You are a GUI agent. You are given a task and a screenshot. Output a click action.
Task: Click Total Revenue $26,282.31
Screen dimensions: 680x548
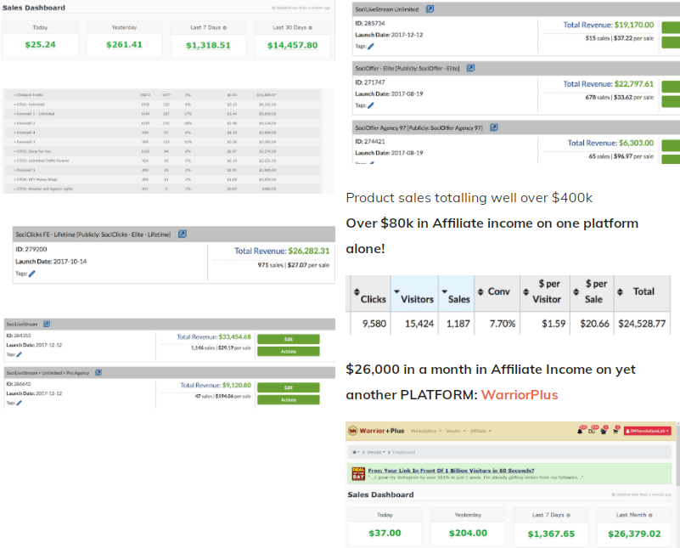pos(282,251)
